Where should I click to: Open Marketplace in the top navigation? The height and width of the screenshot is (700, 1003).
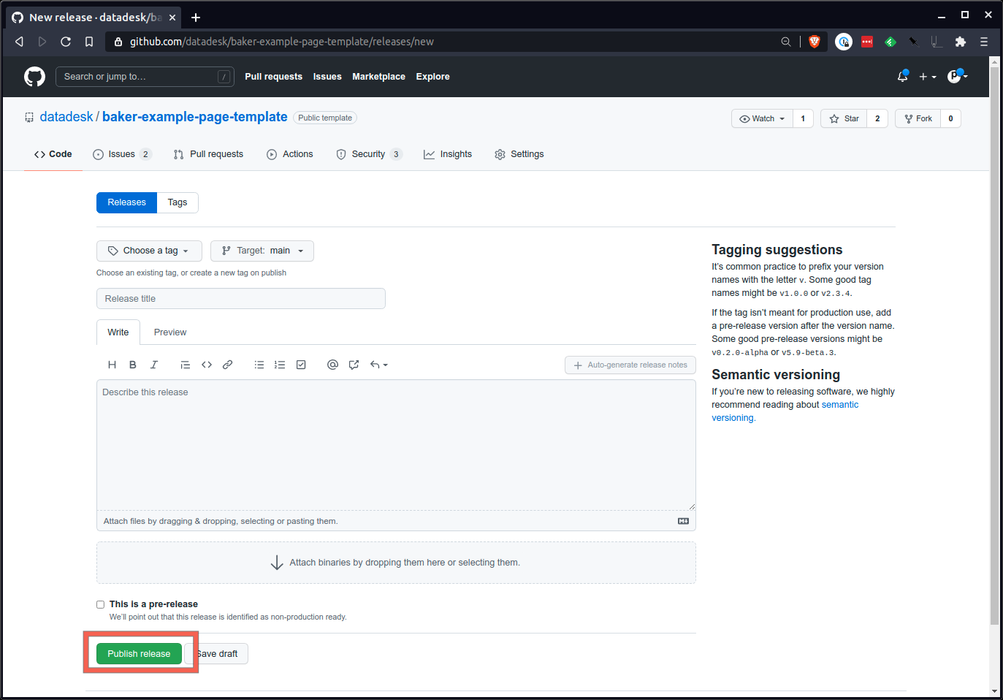[378, 77]
